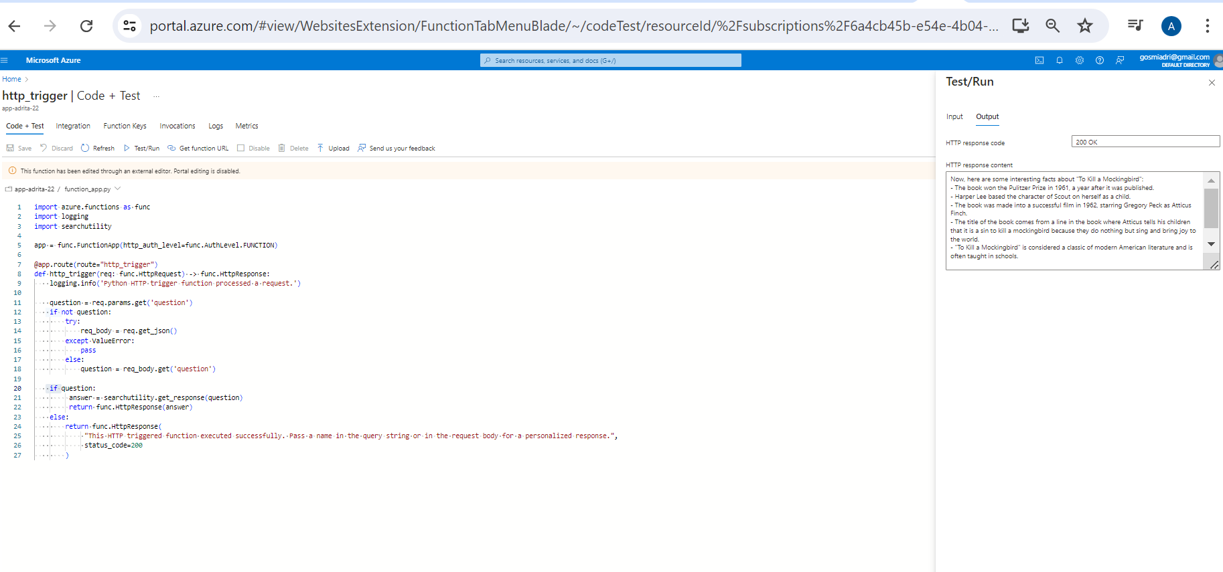Go forward in browser history
The height and width of the screenshot is (572, 1223).
tap(50, 26)
